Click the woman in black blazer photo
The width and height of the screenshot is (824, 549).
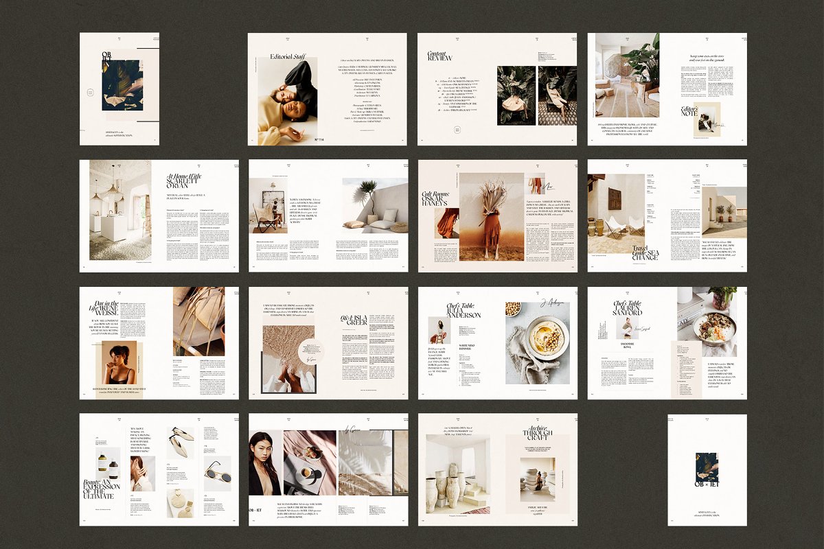tap(264, 463)
